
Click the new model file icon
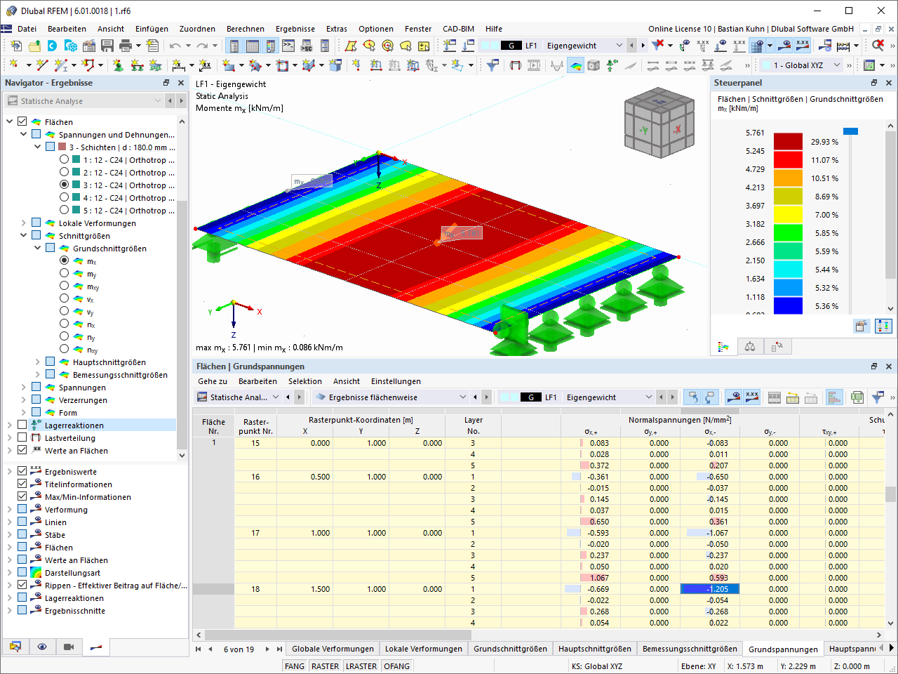point(16,46)
